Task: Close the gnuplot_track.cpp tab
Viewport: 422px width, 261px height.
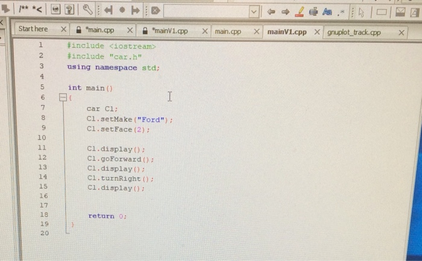Action: (402, 33)
